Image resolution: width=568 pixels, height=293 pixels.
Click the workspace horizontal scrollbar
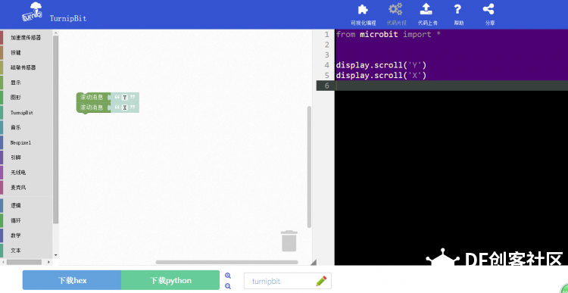coord(227,262)
